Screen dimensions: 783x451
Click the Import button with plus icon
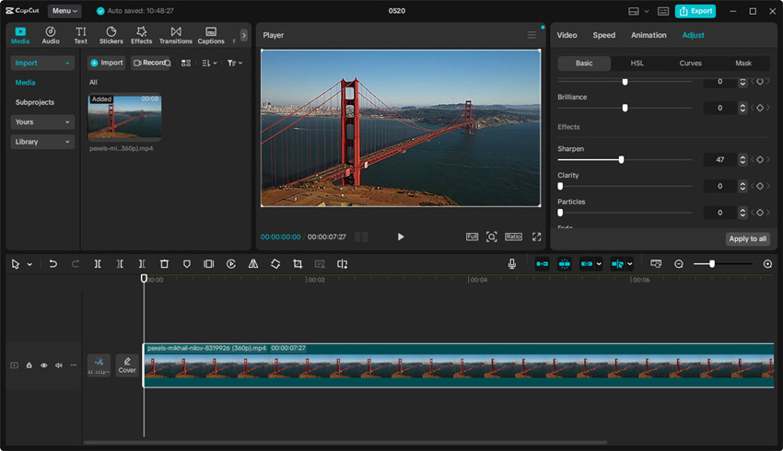pyautogui.click(x=106, y=63)
